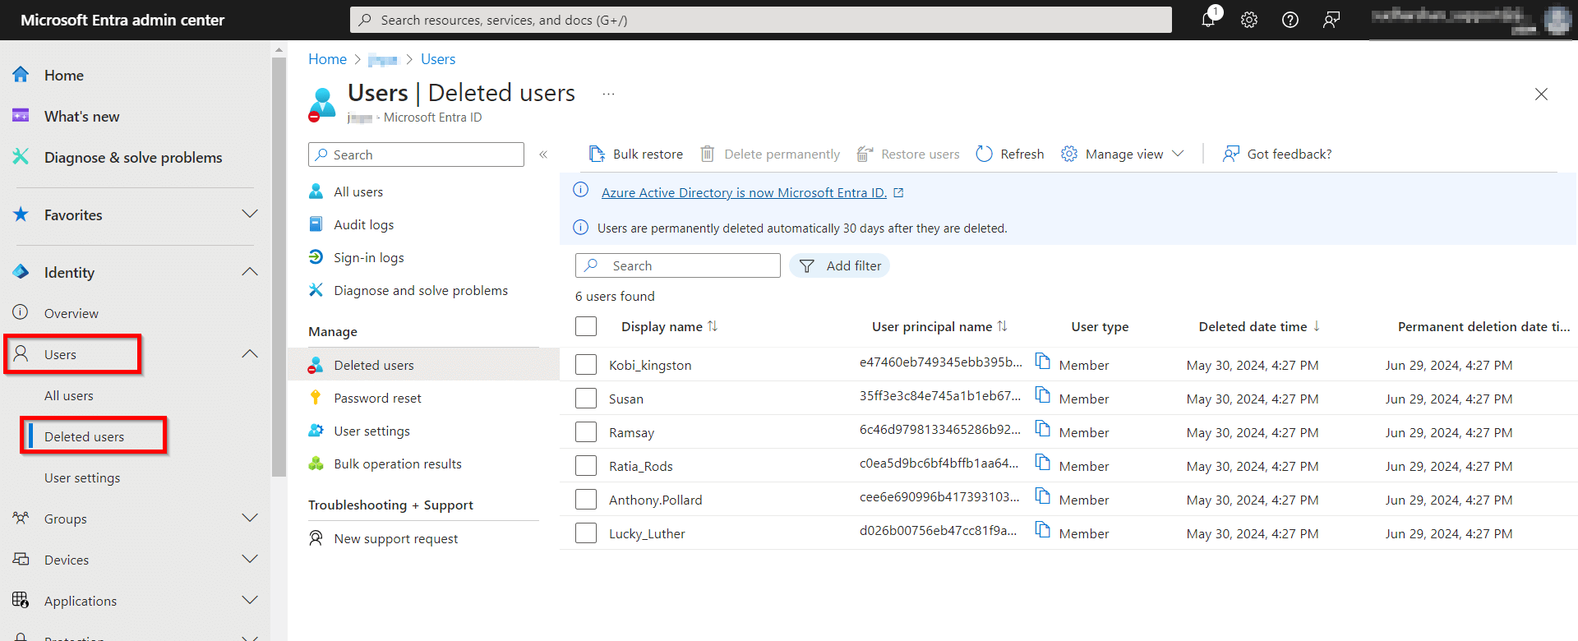This screenshot has height=641, width=1578.
Task: Collapse the blade menu with double chevron
Action: pyautogui.click(x=543, y=154)
